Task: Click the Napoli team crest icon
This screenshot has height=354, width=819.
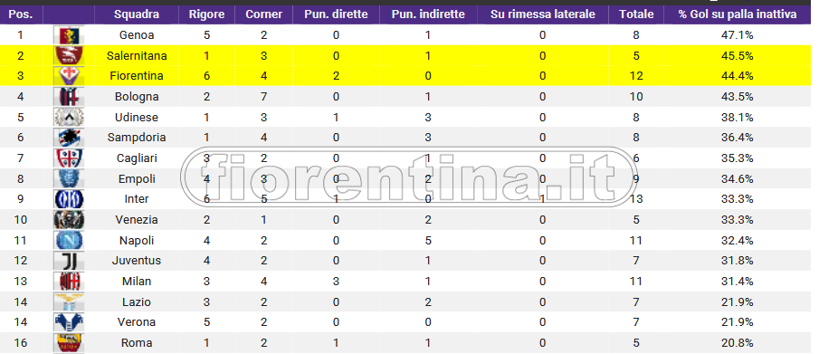Action: [x=69, y=240]
